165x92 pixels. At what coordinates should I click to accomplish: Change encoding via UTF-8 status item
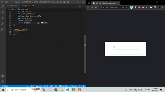(46, 86)
